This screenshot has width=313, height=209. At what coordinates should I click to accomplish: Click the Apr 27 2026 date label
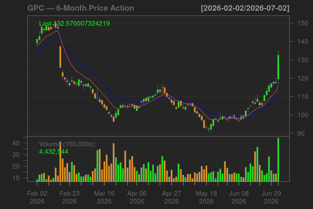pyautogui.click(x=172, y=198)
